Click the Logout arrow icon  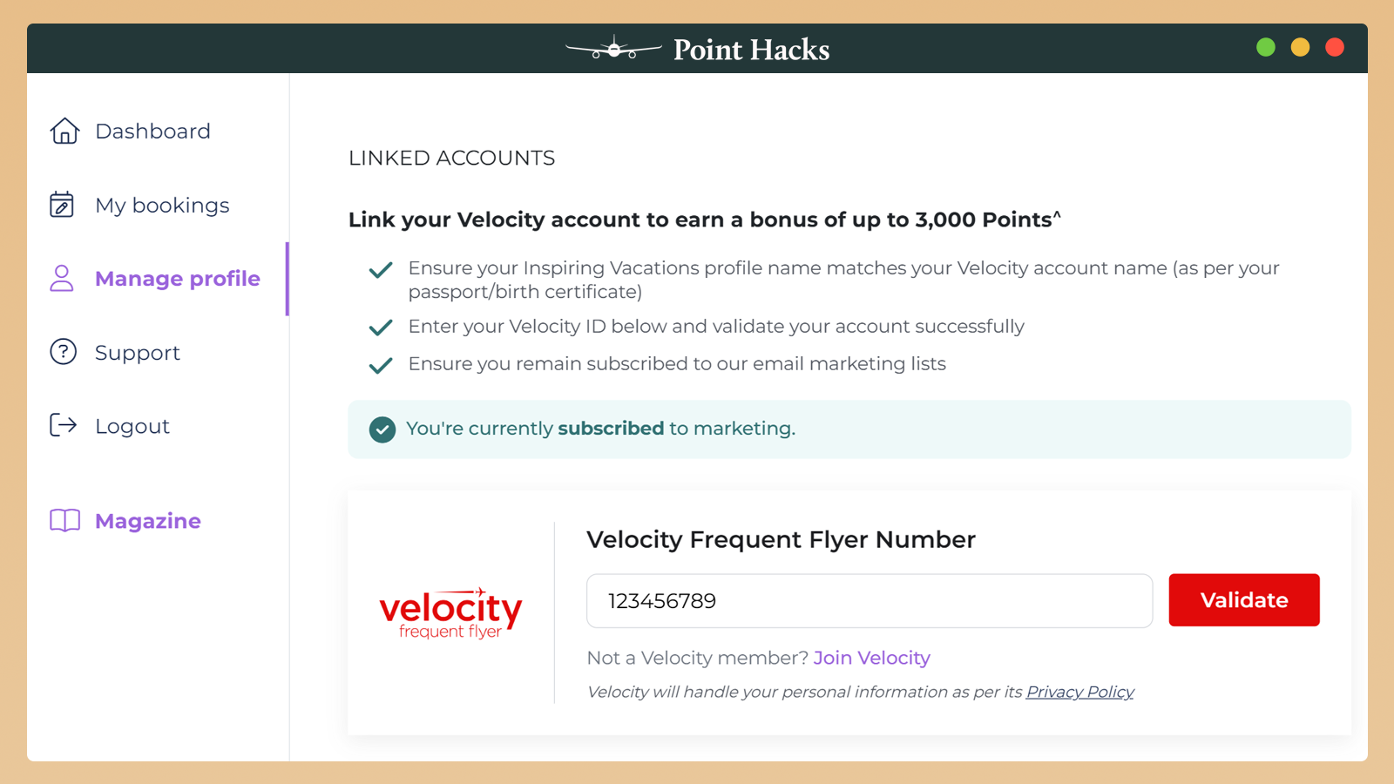64,425
